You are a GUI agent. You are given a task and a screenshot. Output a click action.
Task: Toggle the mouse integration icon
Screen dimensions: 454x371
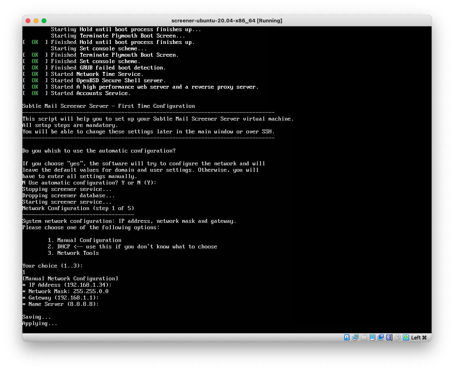[x=397, y=337]
